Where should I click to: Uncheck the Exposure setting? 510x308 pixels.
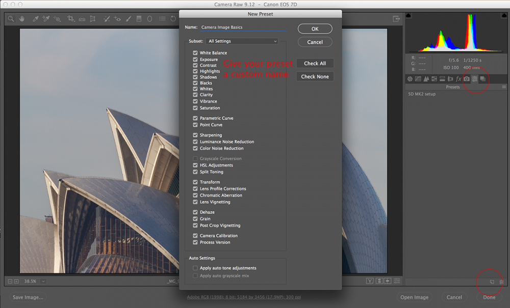(195, 59)
